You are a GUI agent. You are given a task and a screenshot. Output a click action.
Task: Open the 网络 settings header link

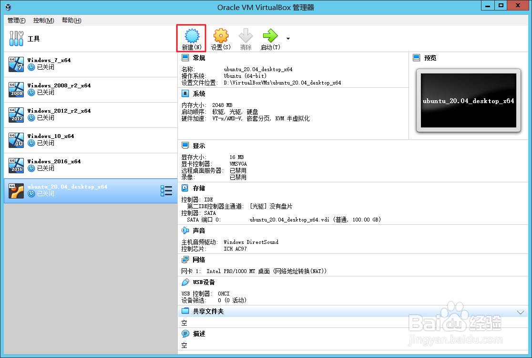point(199,260)
